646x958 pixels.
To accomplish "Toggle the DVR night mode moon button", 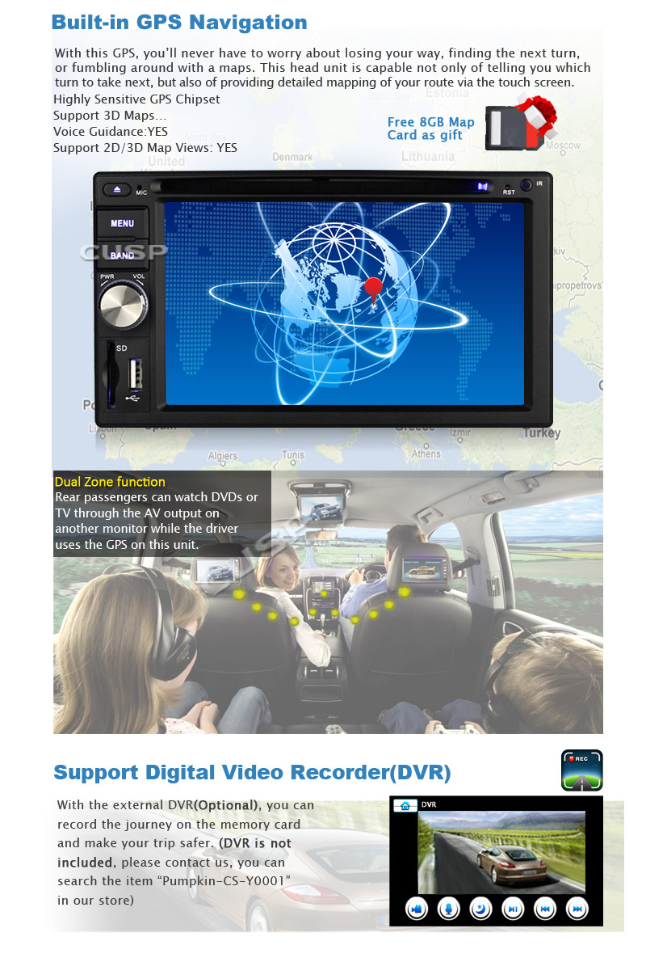I will (x=480, y=909).
